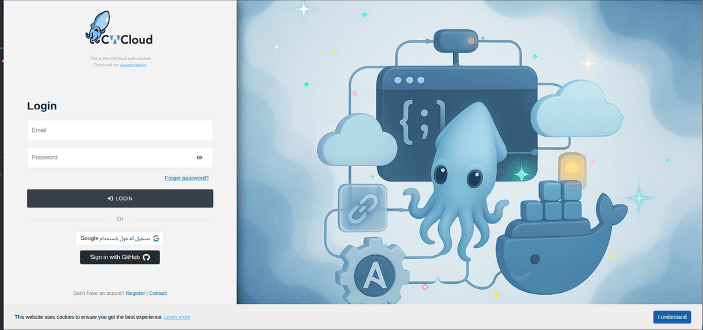
Task: Open the Register link
Action: 135,294
